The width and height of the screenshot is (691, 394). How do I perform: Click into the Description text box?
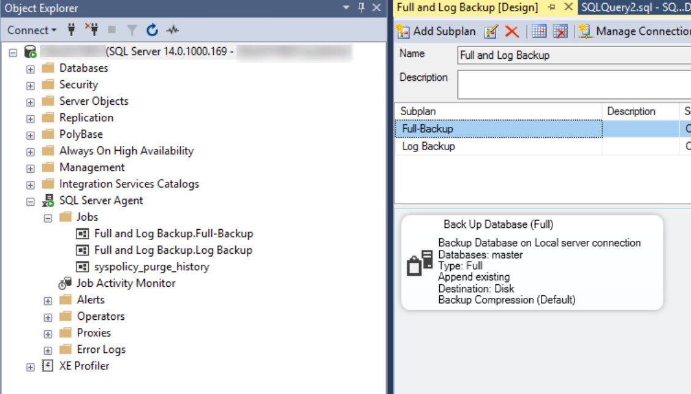pos(574,85)
